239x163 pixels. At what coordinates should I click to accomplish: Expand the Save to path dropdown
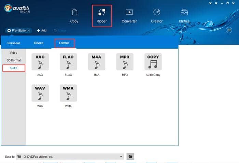(121, 157)
